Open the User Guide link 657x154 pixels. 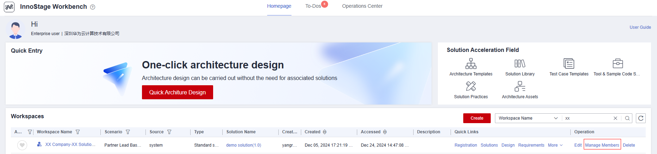pos(640,27)
